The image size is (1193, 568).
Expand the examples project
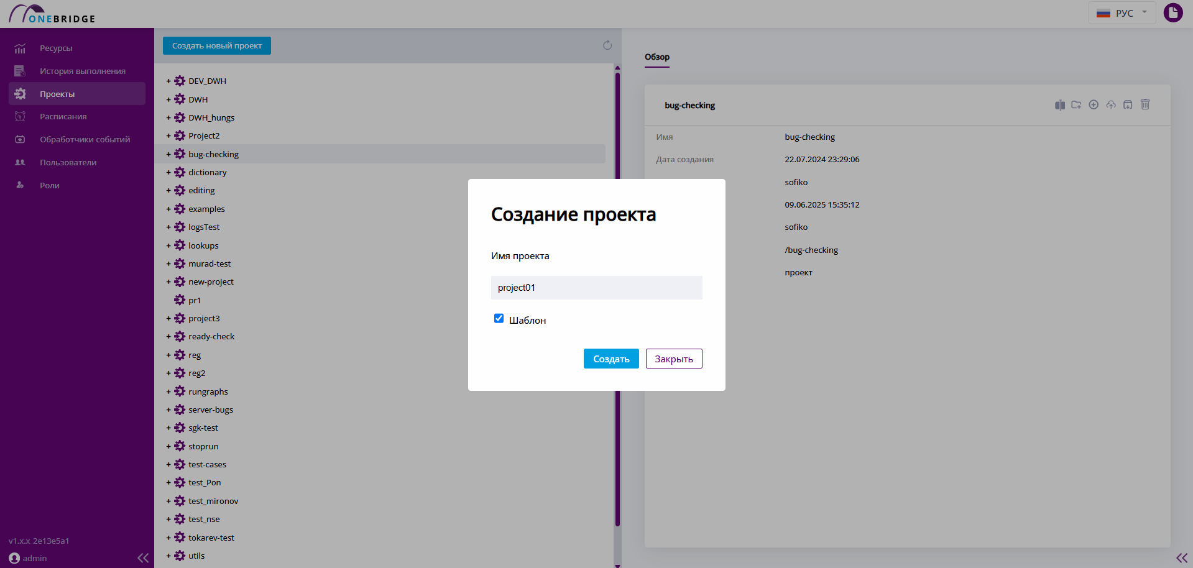168,209
